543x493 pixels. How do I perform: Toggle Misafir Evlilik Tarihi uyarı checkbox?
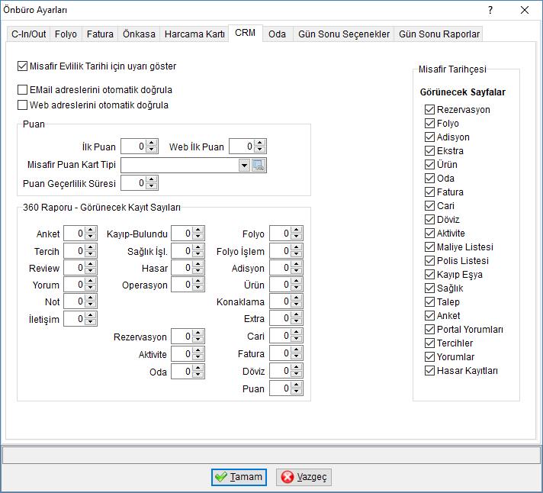(x=23, y=66)
